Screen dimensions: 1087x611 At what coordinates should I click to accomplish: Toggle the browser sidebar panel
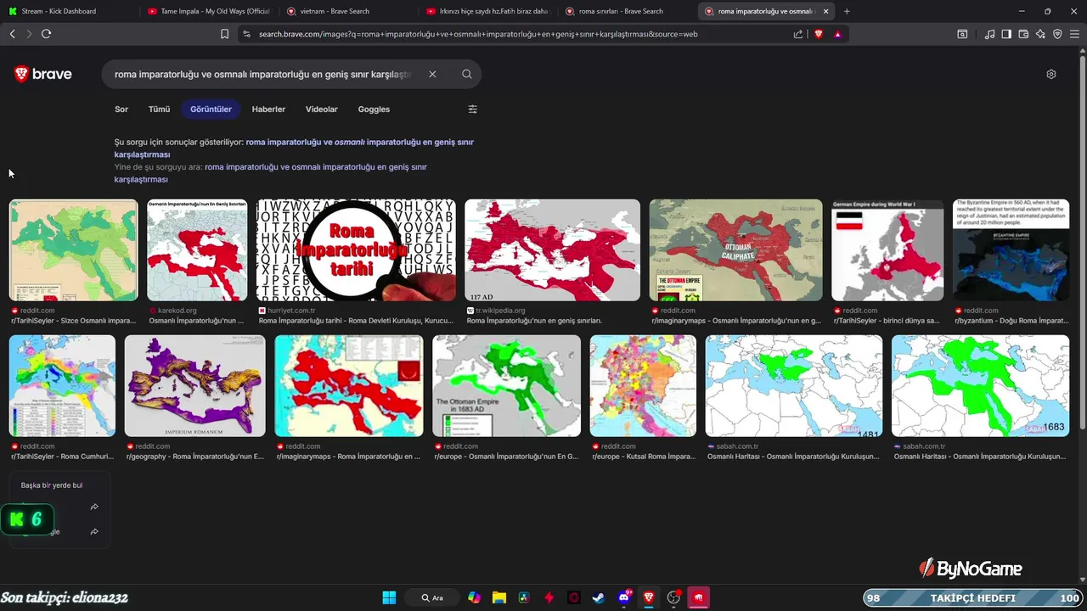[1006, 34]
